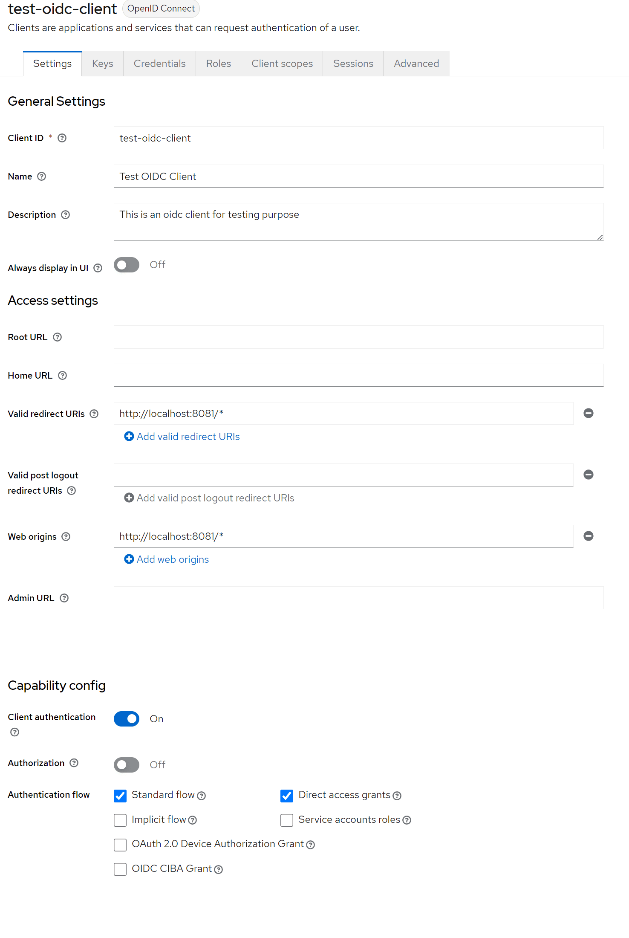Click help icon beside Direct access grants
This screenshot has height=938, width=629.
[x=397, y=796]
